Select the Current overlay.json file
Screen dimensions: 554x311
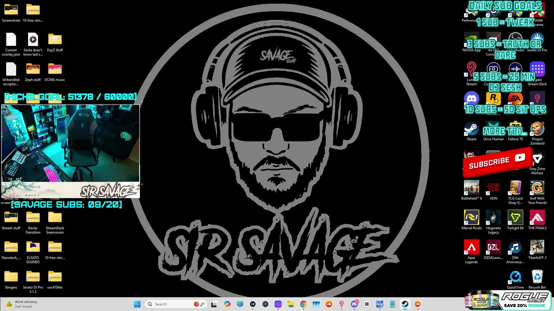[x=11, y=45]
